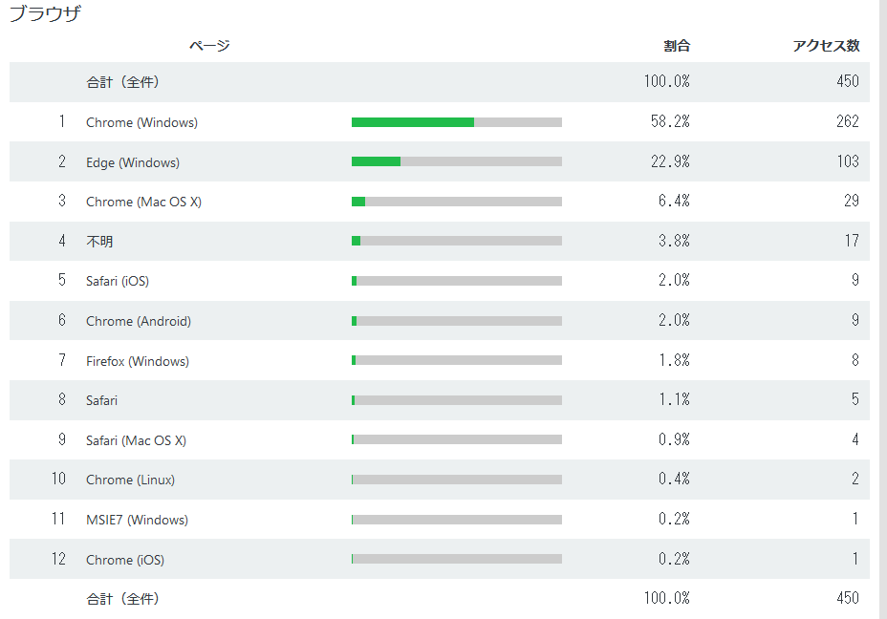Click the Chrome (Windows) row label
887x619 pixels.
point(141,122)
